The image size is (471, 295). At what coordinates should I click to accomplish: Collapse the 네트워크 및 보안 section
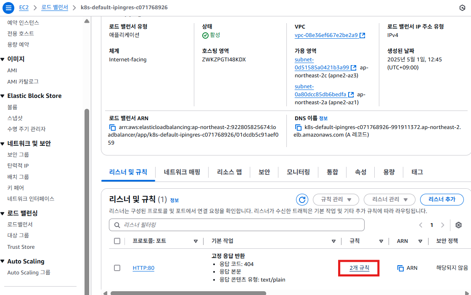coord(3,144)
